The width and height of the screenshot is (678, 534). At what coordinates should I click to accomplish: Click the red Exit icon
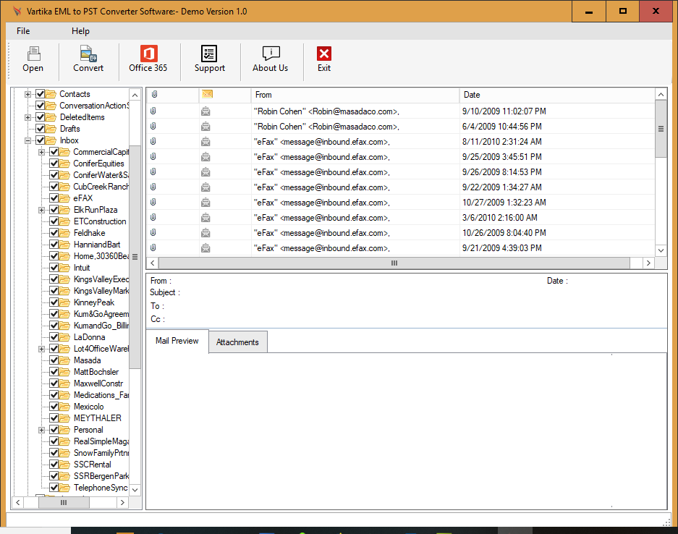tap(324, 54)
